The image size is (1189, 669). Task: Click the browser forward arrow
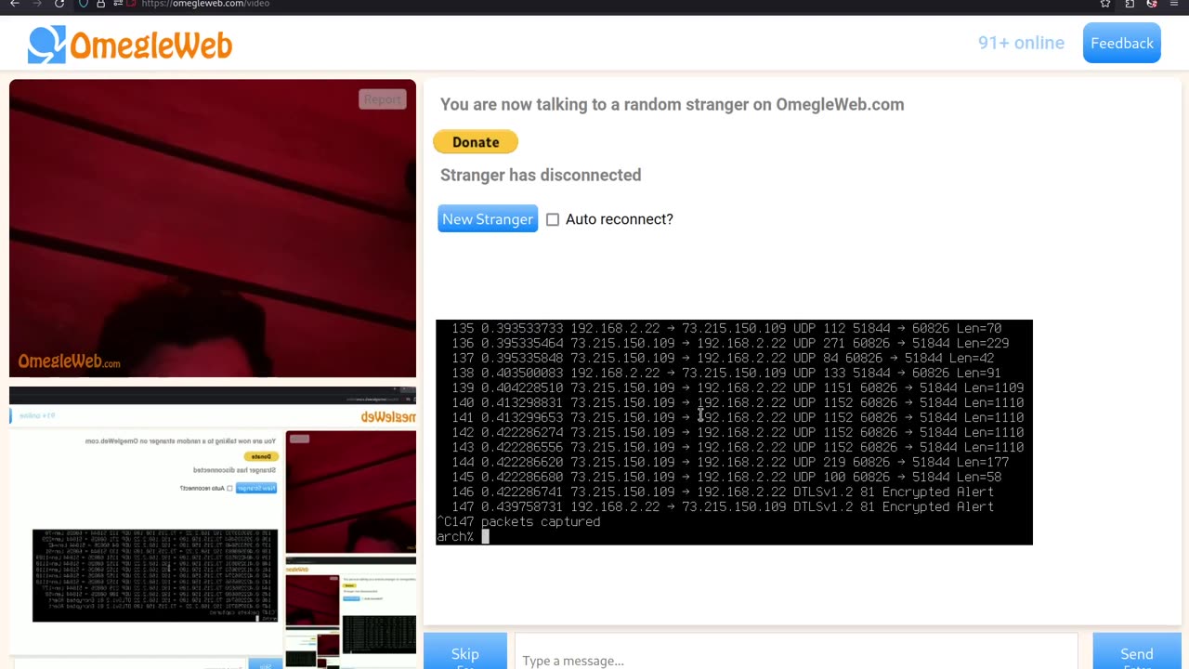[x=37, y=4]
